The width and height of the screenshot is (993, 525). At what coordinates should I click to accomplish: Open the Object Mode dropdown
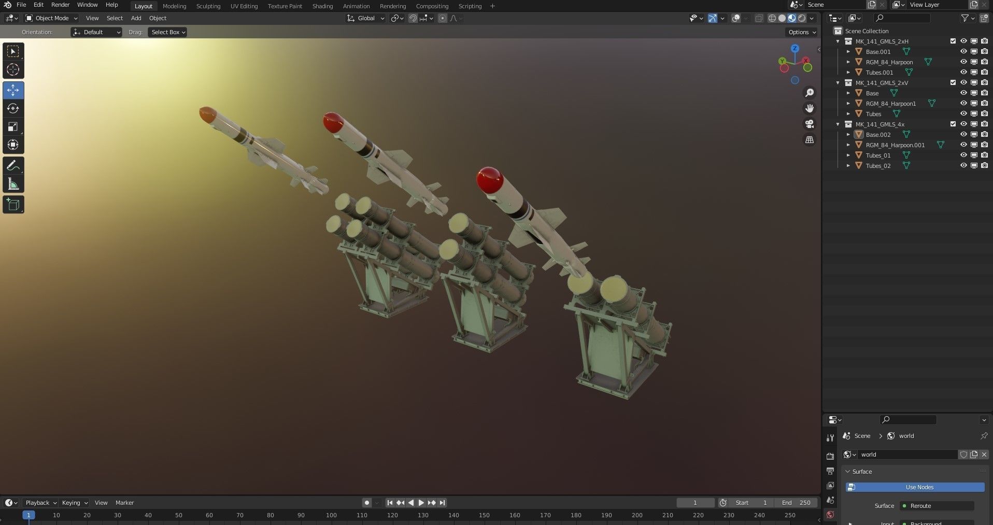pyautogui.click(x=51, y=18)
